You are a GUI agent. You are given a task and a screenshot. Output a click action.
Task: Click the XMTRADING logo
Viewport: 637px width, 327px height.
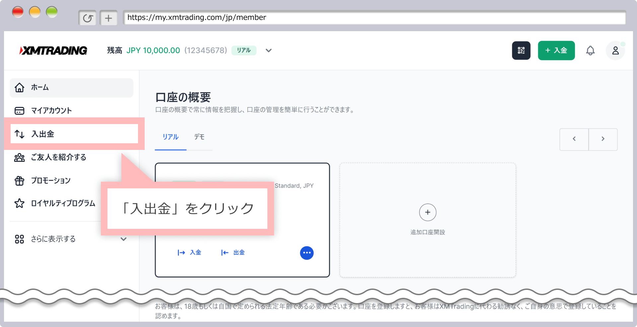click(x=53, y=50)
